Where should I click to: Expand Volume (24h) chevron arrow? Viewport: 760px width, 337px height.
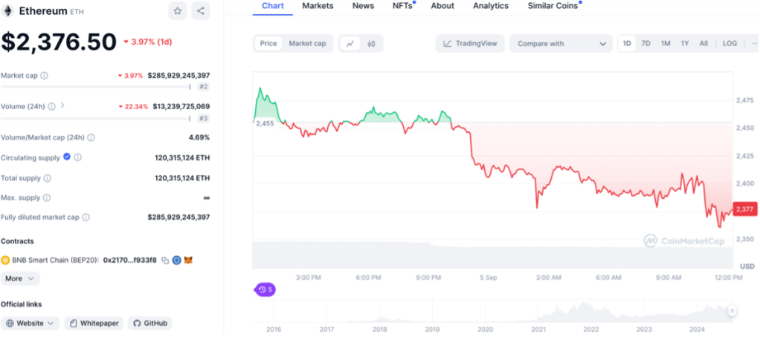(x=62, y=105)
